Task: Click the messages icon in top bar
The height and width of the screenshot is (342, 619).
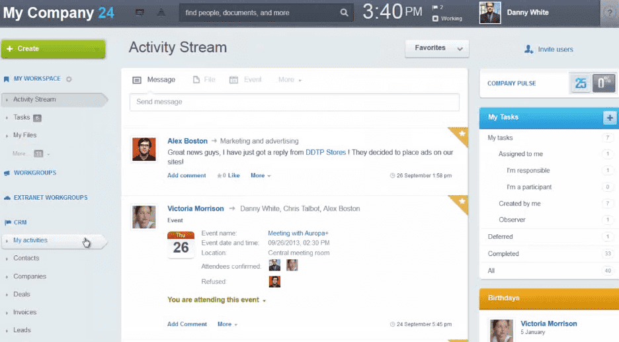Action: (x=140, y=13)
